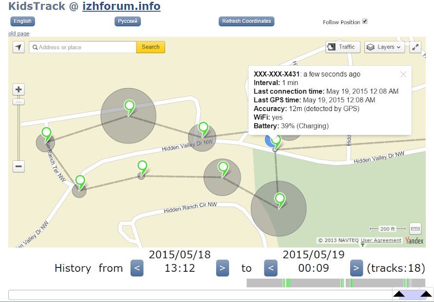434x302 pixels.
Task: Expand the Layers dropdown
Action: point(385,47)
